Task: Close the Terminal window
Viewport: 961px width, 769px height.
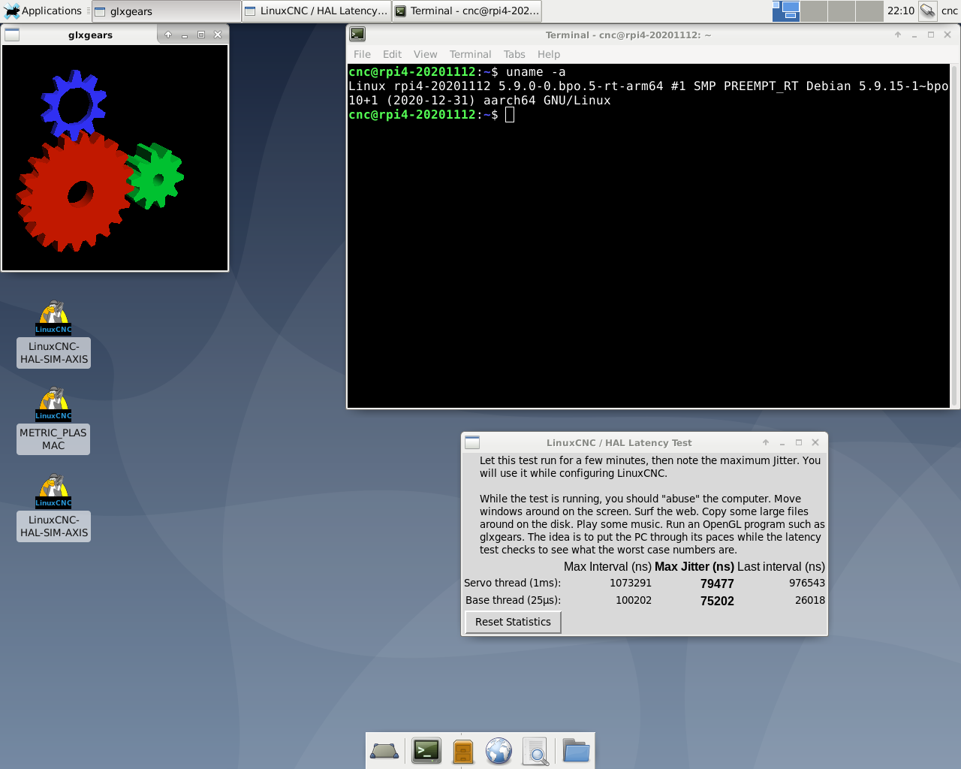Action: click(x=947, y=35)
